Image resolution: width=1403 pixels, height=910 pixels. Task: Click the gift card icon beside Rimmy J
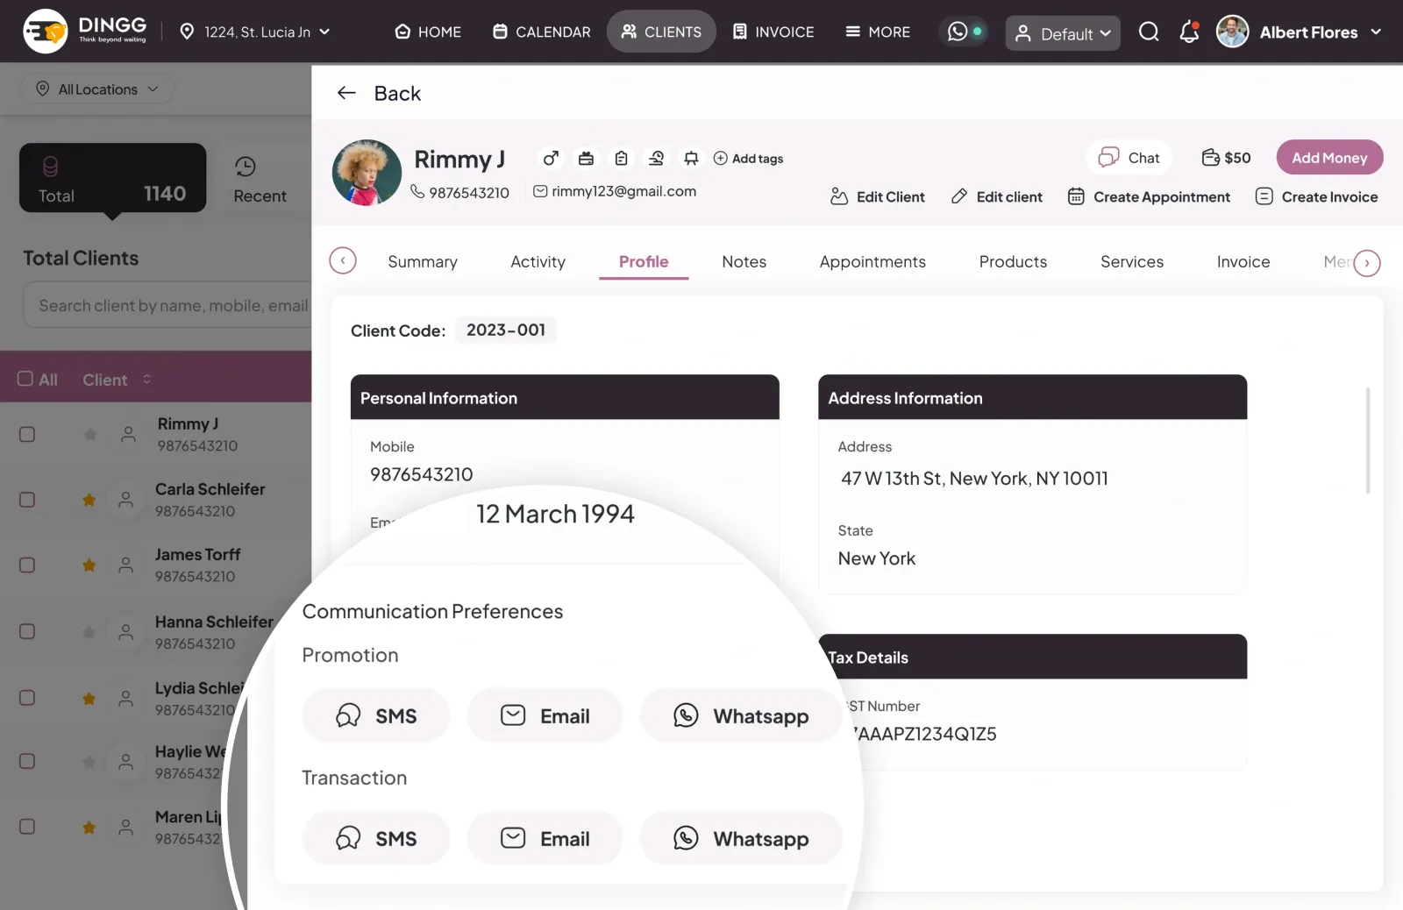pos(586,158)
